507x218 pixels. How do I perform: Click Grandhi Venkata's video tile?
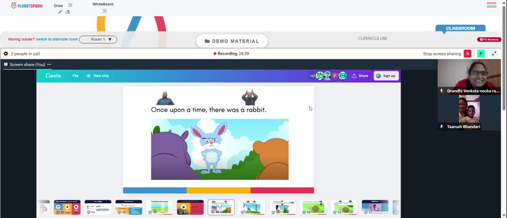469,77
